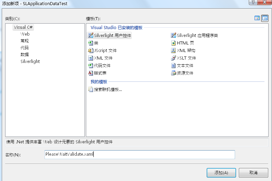Select the Silverlight 用户控件 template icon
The image size is (272, 181).
click(91, 35)
